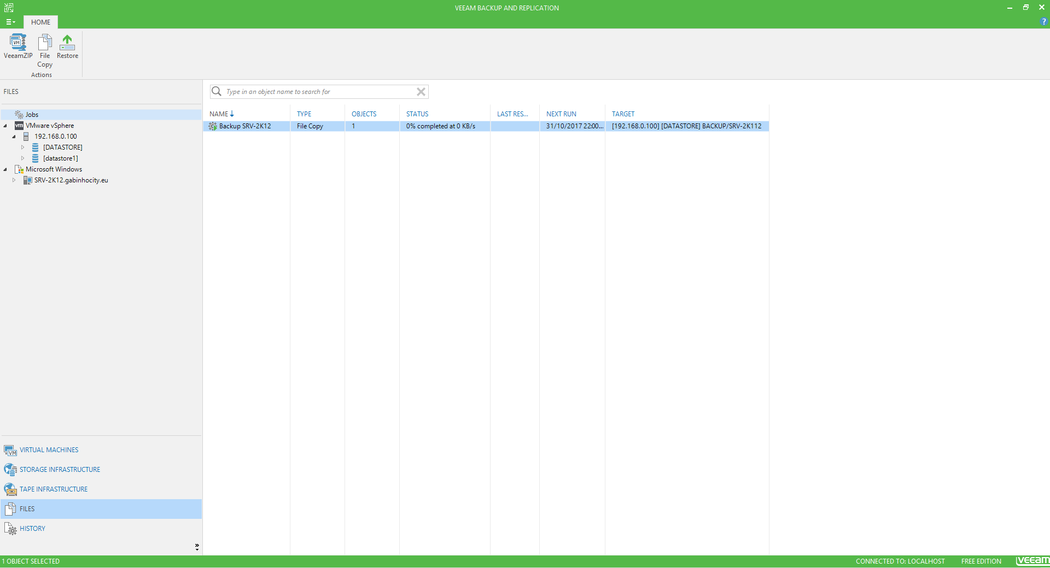The width and height of the screenshot is (1050, 568).
Task: Expand the [datastore1] node
Action: click(22, 158)
